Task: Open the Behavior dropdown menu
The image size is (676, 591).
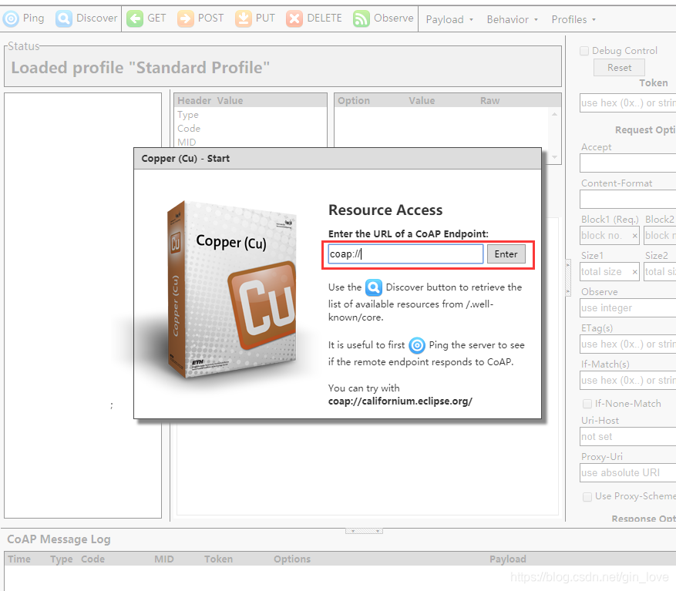Action: [512, 19]
